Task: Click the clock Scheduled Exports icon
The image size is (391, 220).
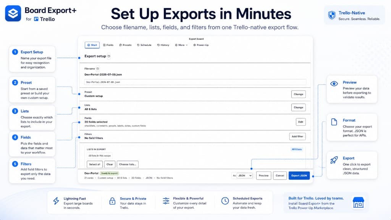Action: pos(225,201)
